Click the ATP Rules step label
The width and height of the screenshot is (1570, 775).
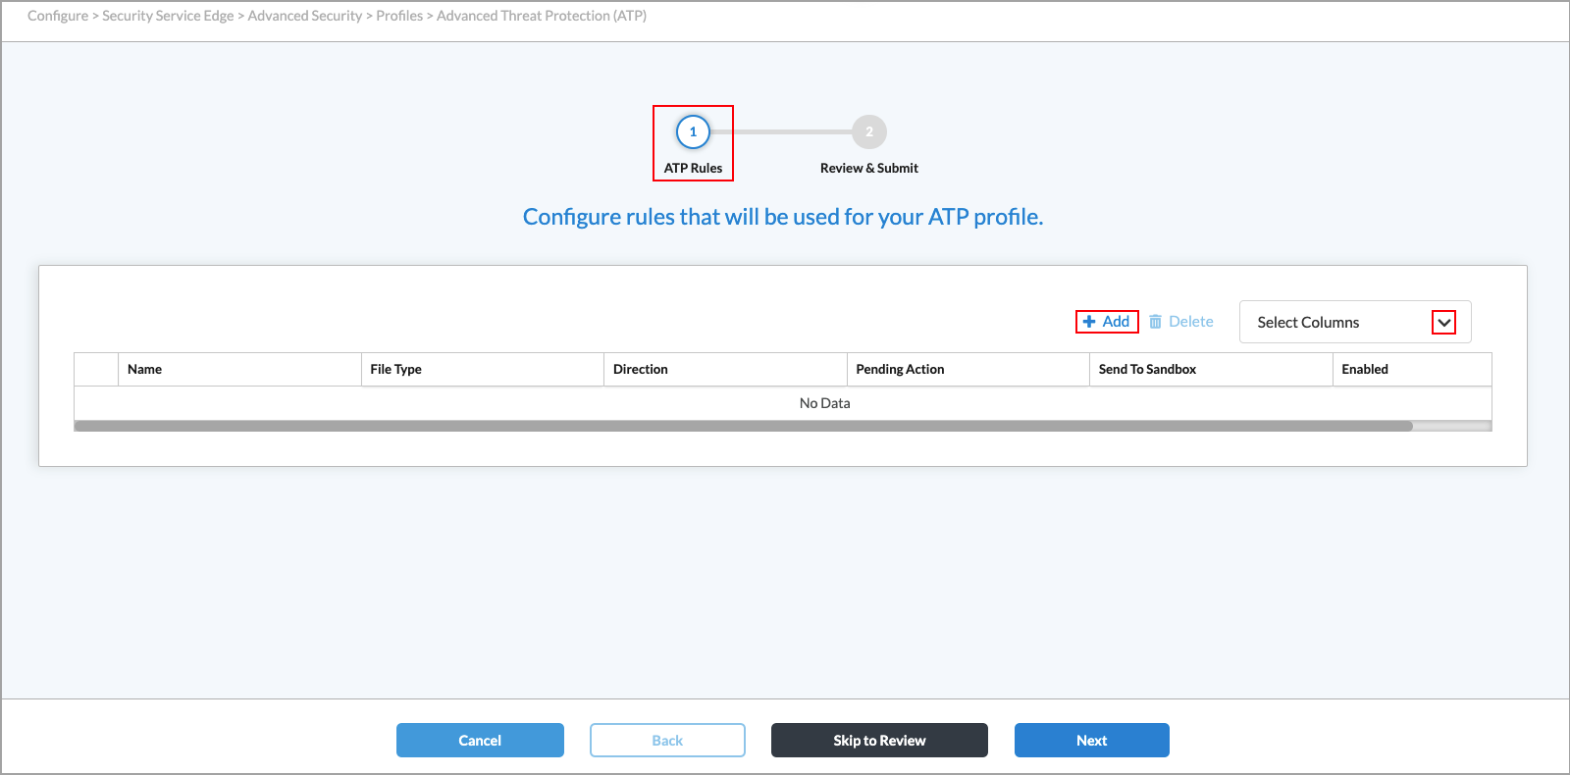(693, 168)
